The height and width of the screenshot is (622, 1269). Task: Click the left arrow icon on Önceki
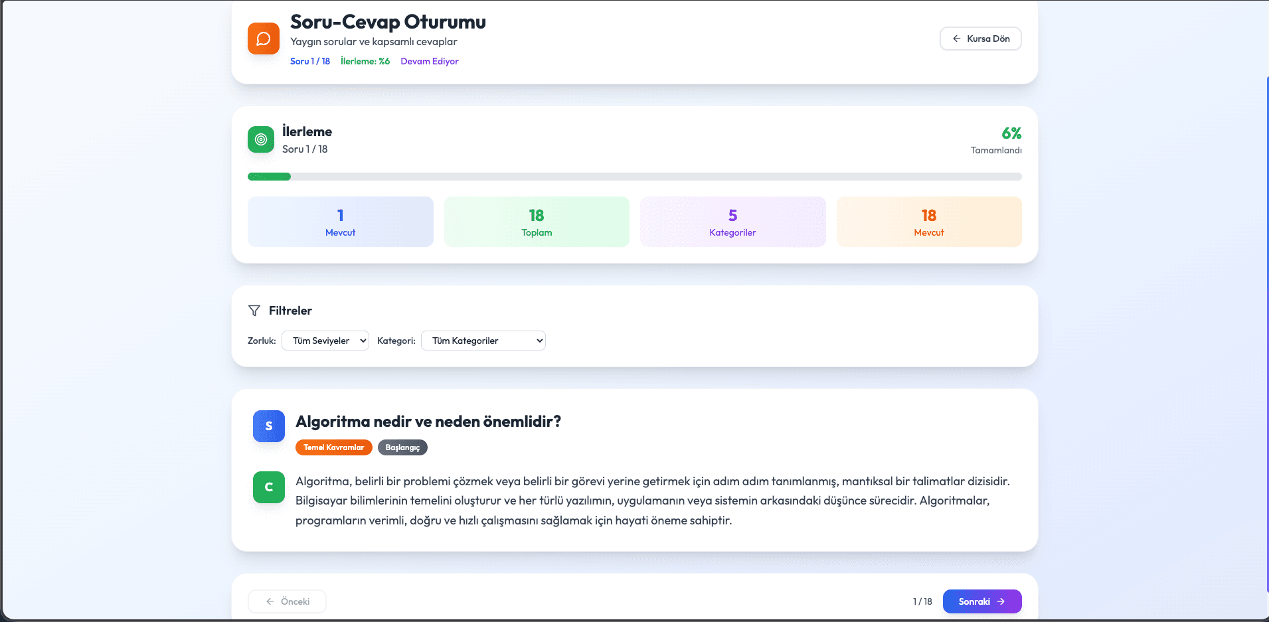pyautogui.click(x=270, y=601)
